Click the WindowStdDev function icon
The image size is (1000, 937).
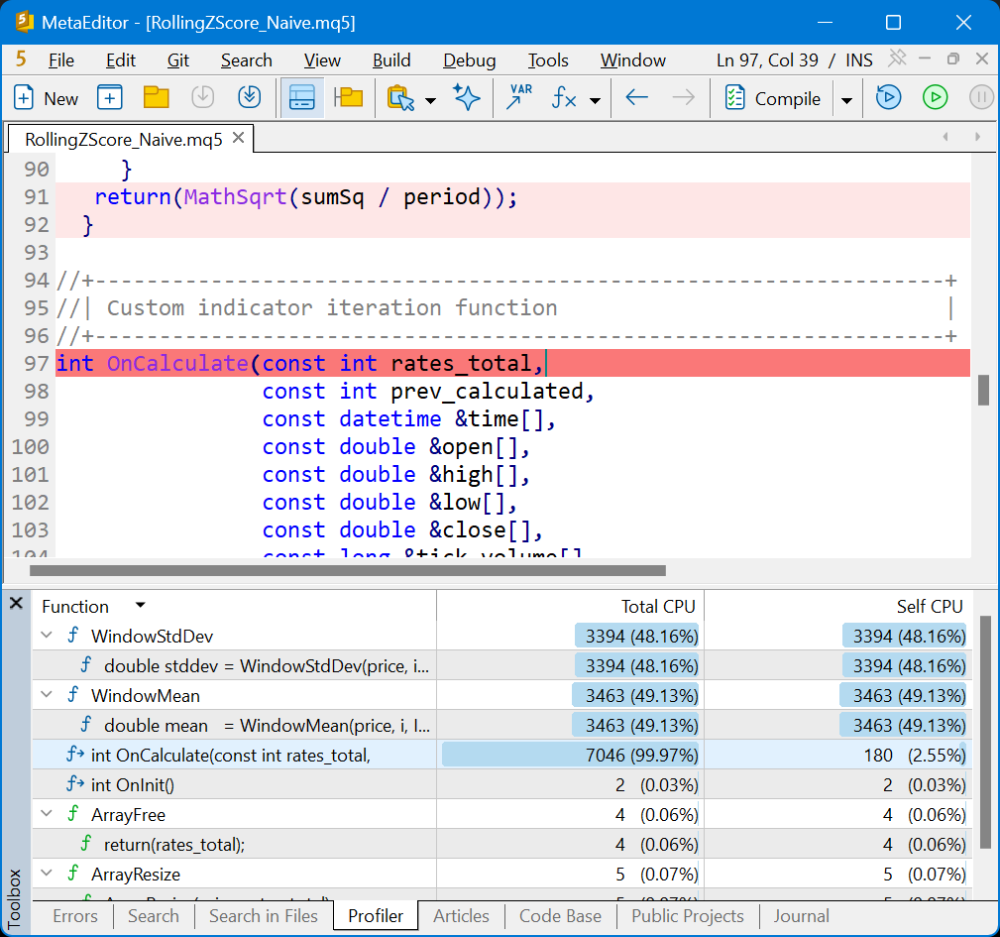point(72,636)
